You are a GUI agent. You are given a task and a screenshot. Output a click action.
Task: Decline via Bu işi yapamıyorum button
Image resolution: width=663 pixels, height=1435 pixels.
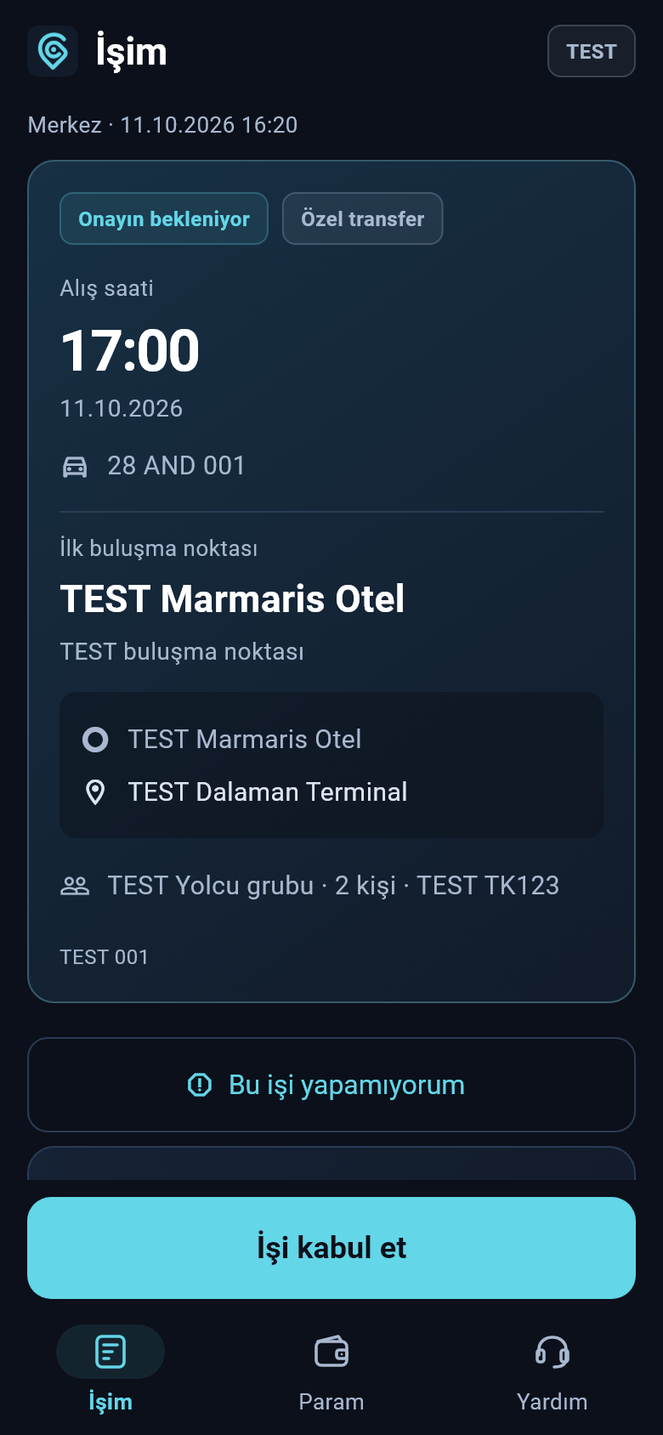click(331, 1085)
